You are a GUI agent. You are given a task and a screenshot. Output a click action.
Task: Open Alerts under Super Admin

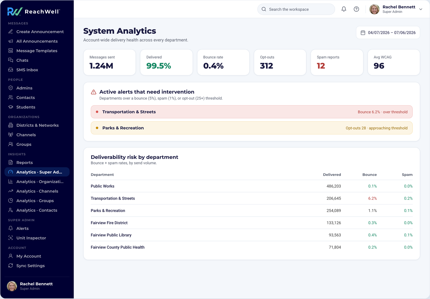point(37,228)
